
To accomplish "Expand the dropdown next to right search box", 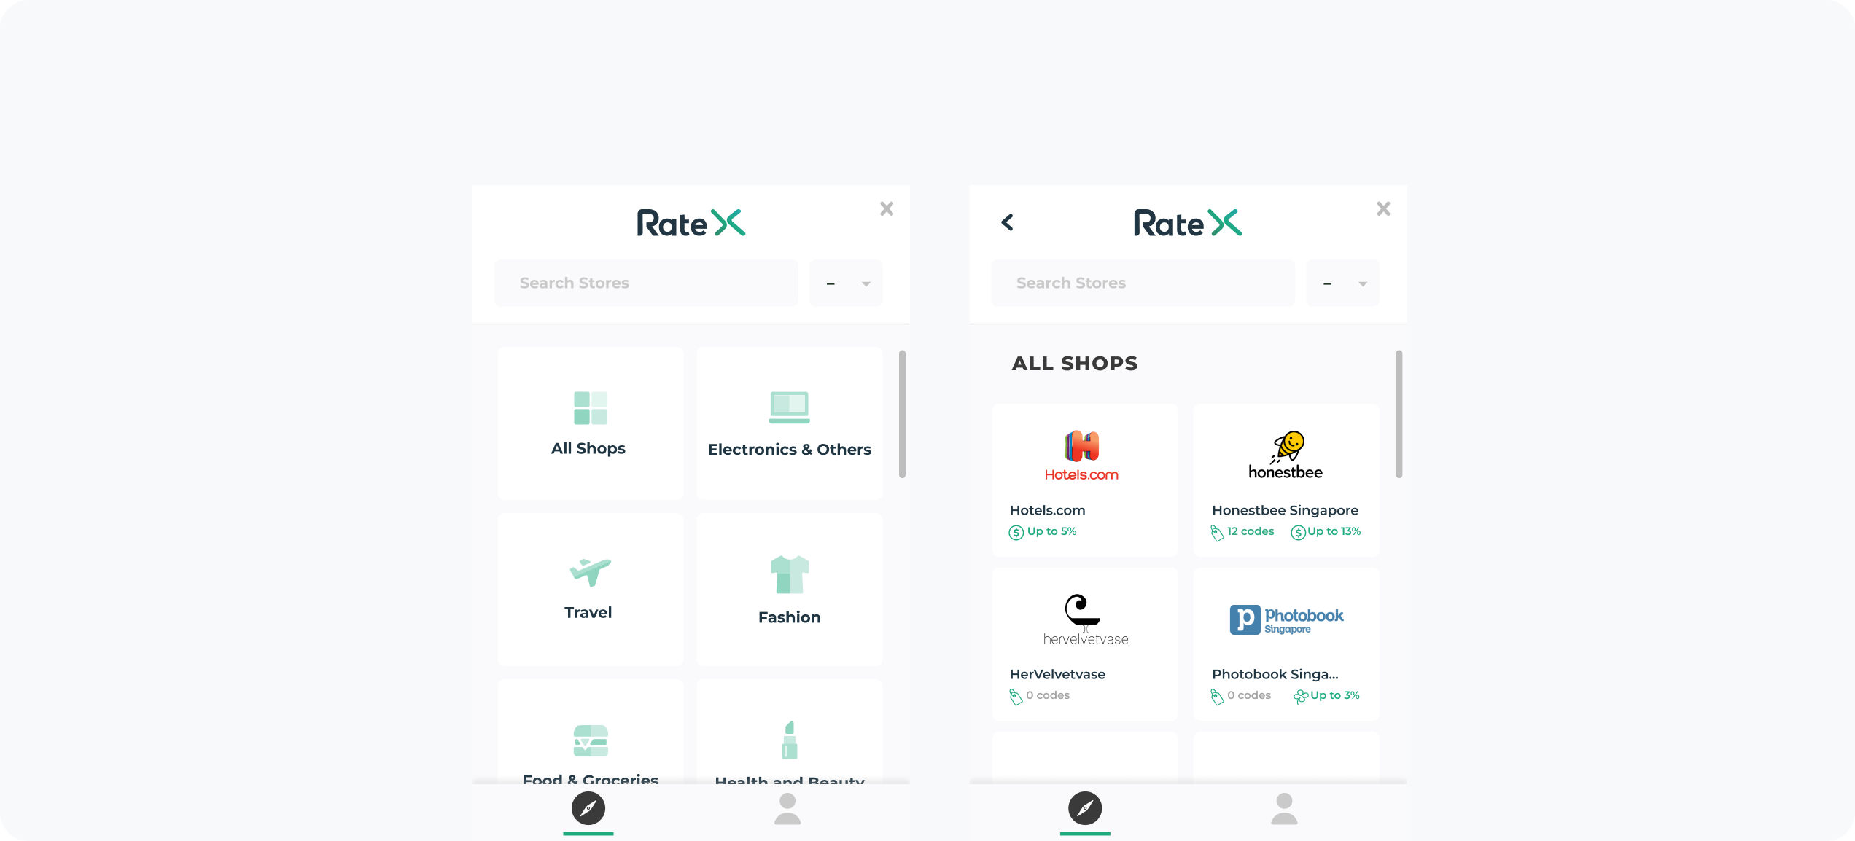I will point(1343,283).
